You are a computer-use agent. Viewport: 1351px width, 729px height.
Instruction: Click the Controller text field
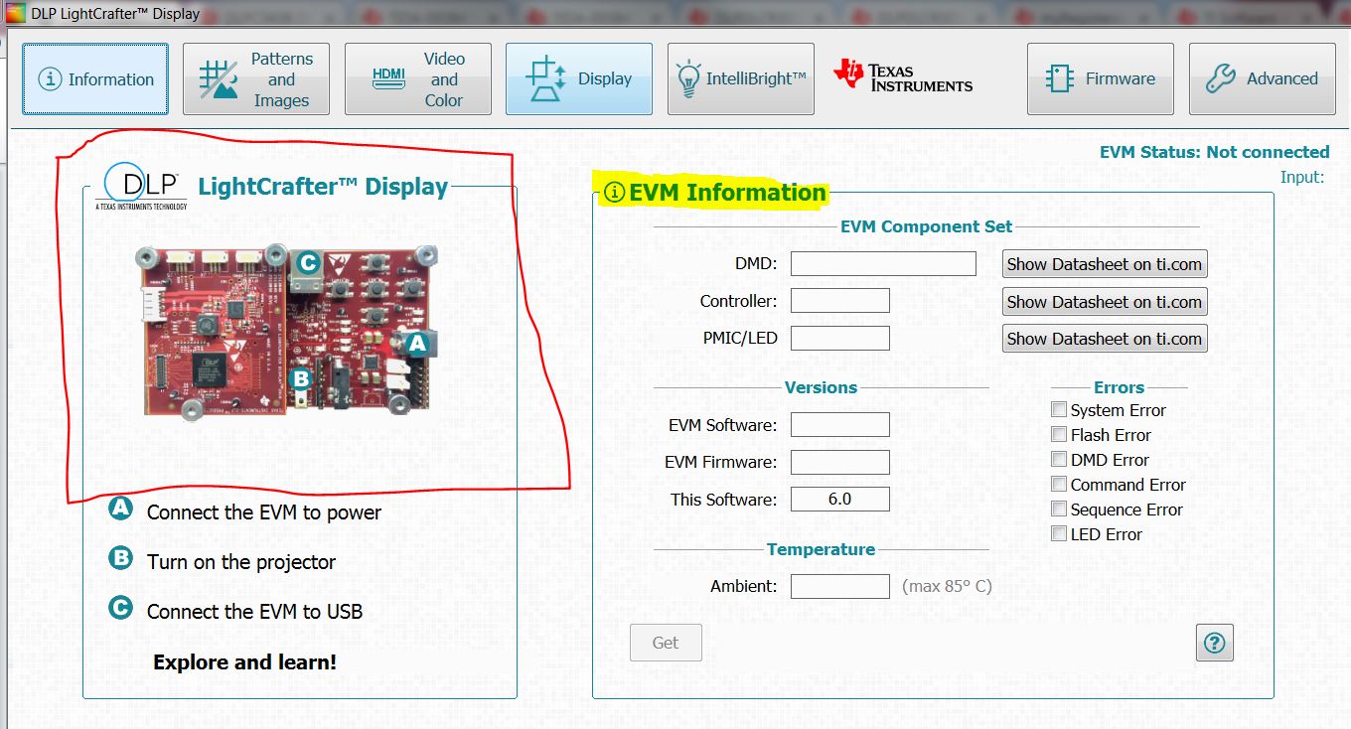840,301
